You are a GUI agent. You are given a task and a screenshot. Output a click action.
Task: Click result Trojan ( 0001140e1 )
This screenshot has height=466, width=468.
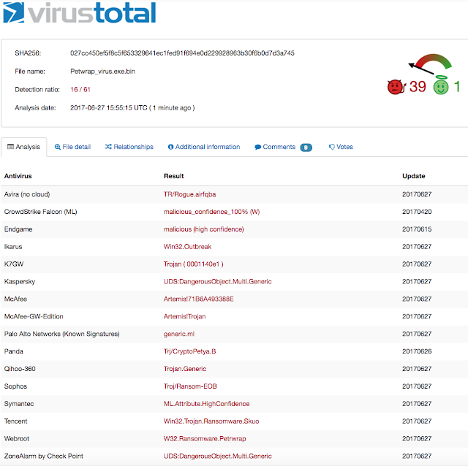coord(193,264)
